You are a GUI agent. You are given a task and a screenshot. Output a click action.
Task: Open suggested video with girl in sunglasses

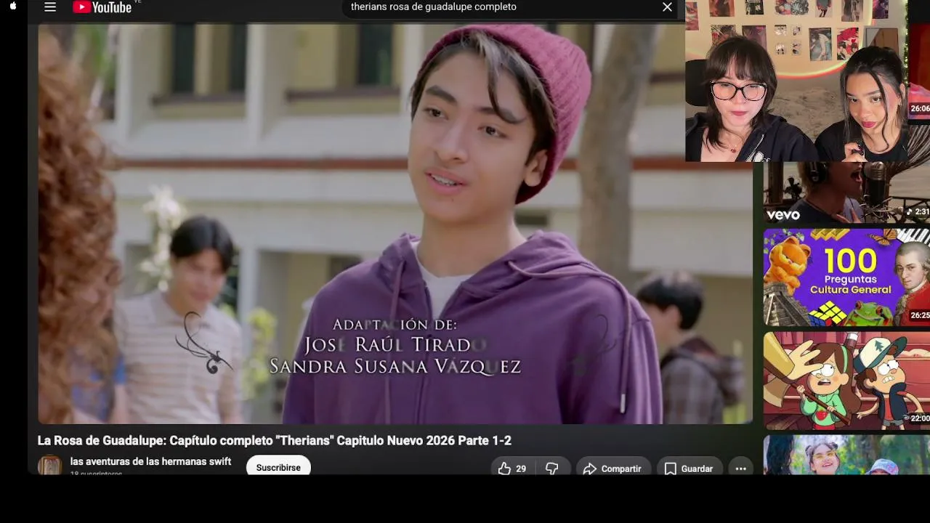[x=846, y=455]
